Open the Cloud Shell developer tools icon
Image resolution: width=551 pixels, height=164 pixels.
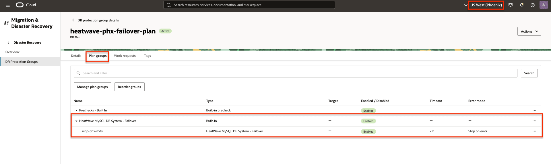(511, 5)
